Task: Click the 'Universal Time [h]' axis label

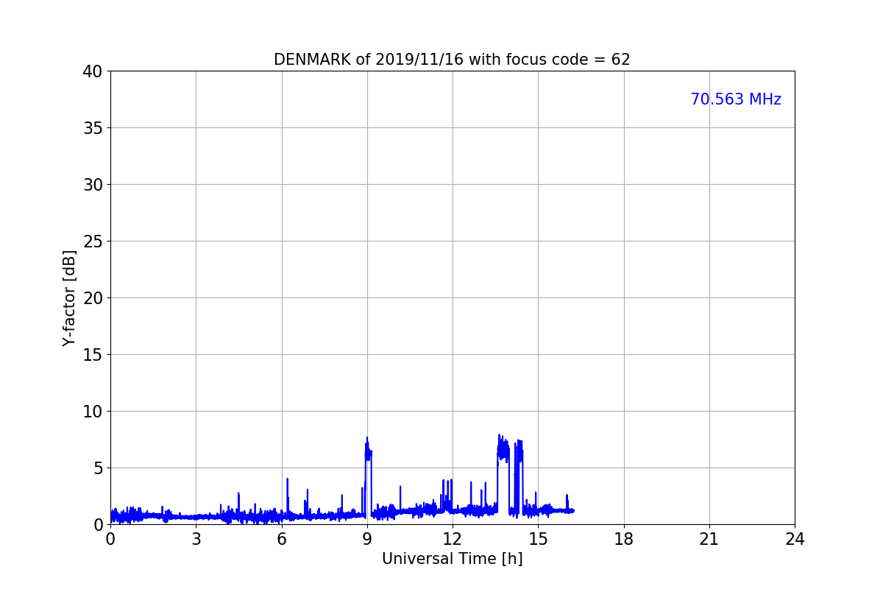Action: click(x=452, y=559)
